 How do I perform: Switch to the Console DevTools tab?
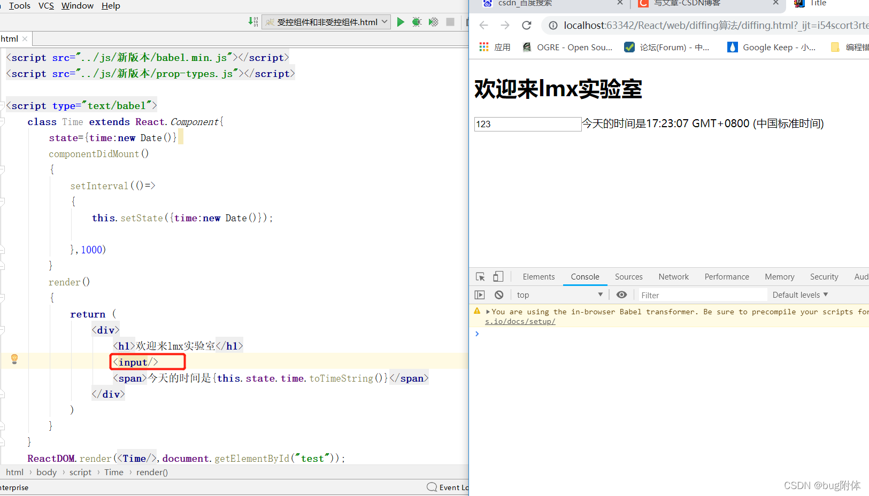(x=585, y=277)
